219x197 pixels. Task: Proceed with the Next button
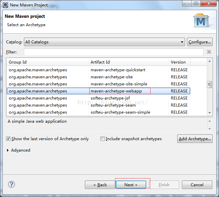[131, 185]
